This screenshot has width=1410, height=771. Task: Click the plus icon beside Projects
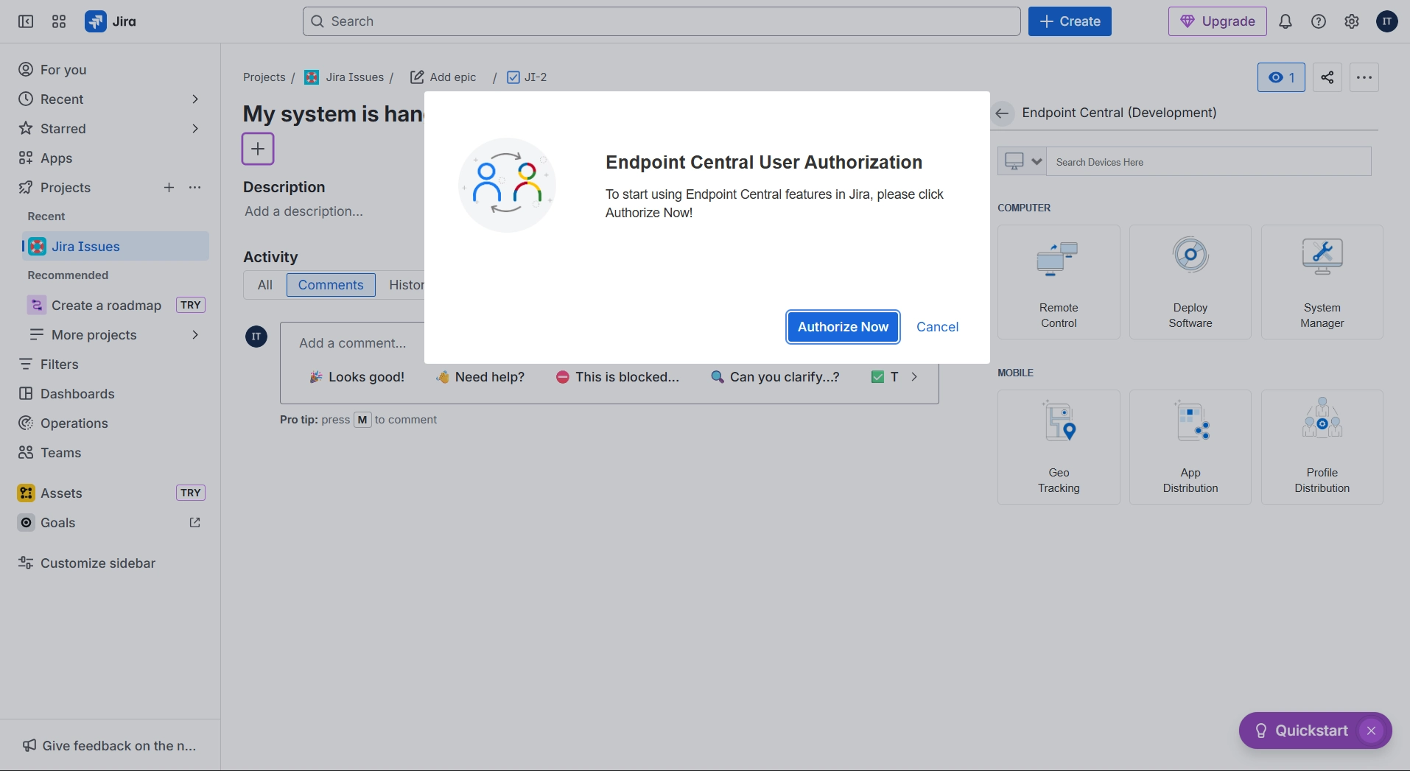click(169, 188)
